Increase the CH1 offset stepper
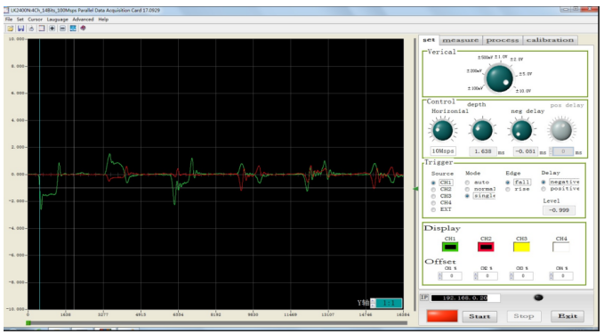The height and width of the screenshot is (334, 604). click(440, 274)
